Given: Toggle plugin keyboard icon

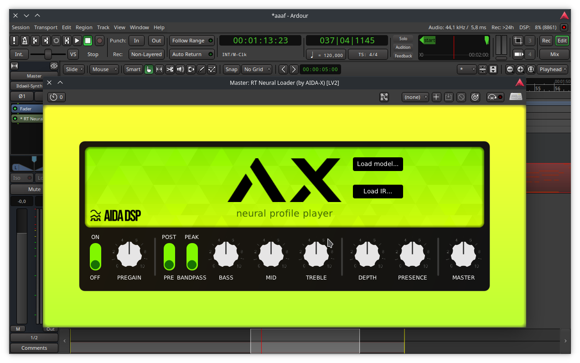Looking at the screenshot, I should (516, 97).
